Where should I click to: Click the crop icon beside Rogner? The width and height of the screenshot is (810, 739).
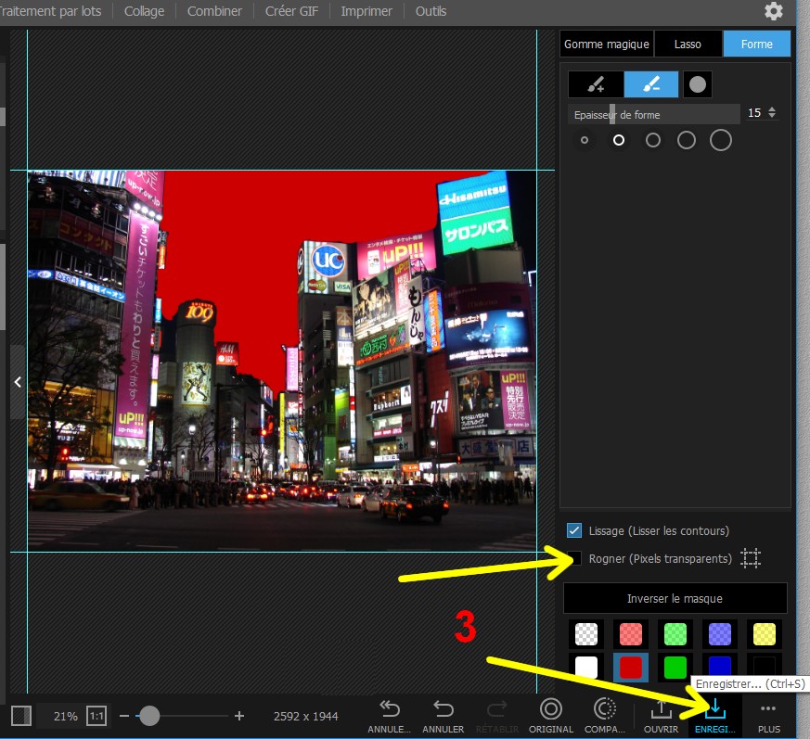(751, 558)
